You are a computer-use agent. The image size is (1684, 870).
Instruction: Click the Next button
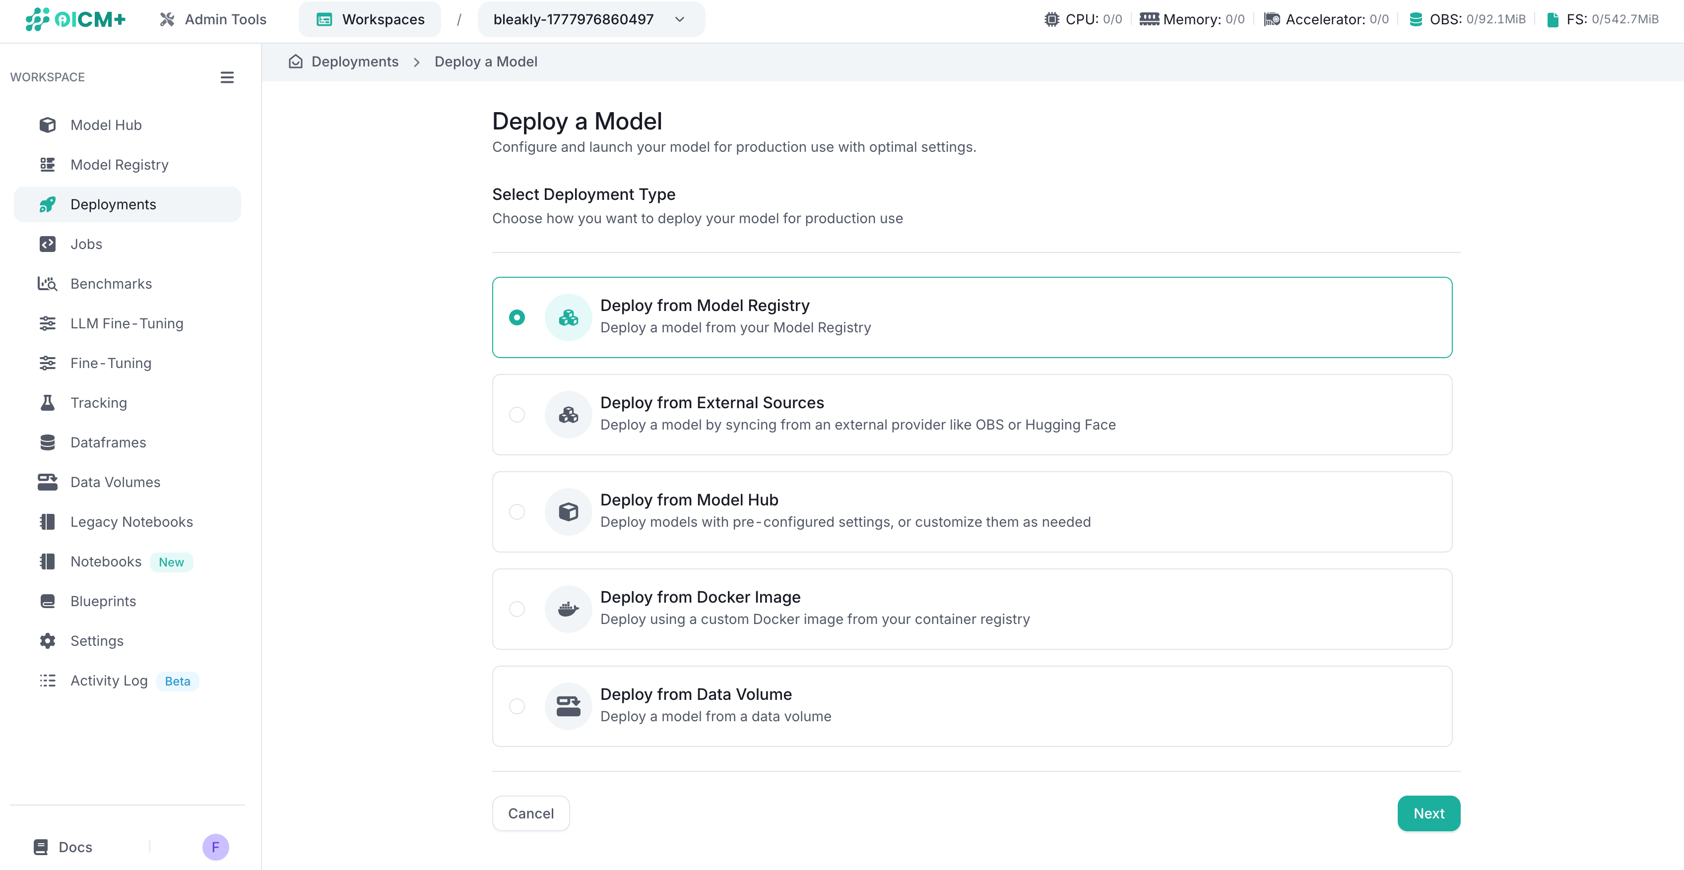tap(1428, 813)
